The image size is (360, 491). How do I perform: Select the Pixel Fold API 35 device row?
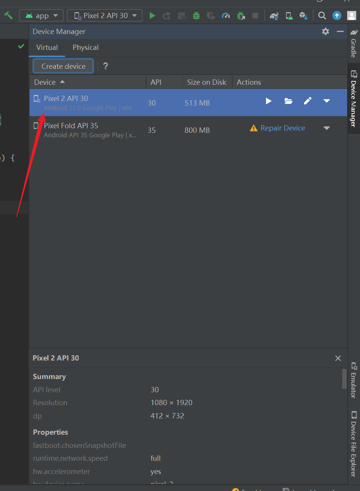[x=188, y=130]
